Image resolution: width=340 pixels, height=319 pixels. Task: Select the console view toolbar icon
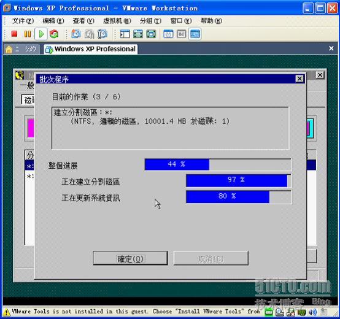click(x=195, y=34)
